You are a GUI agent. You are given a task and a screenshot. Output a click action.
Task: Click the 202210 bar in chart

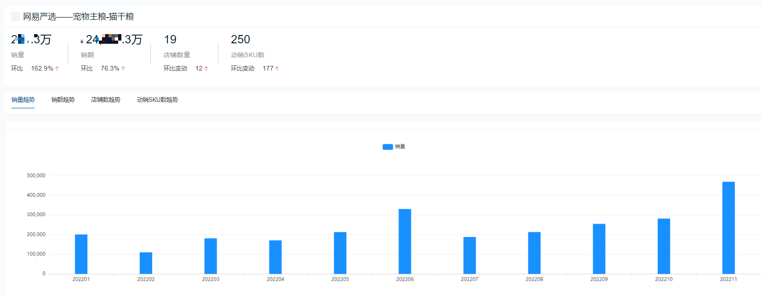pos(664,246)
